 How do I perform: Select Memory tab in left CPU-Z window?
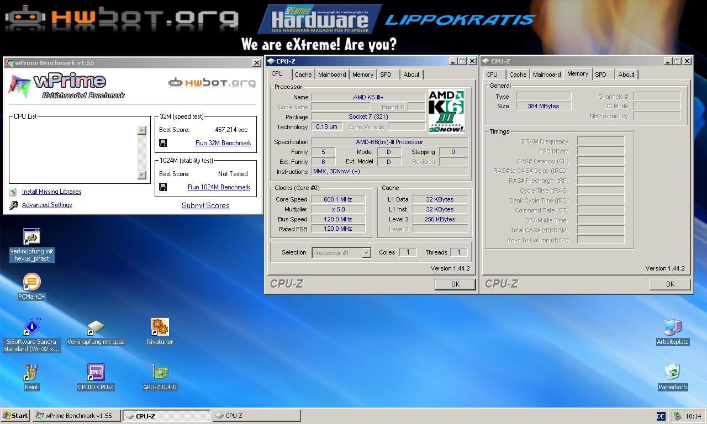363,75
